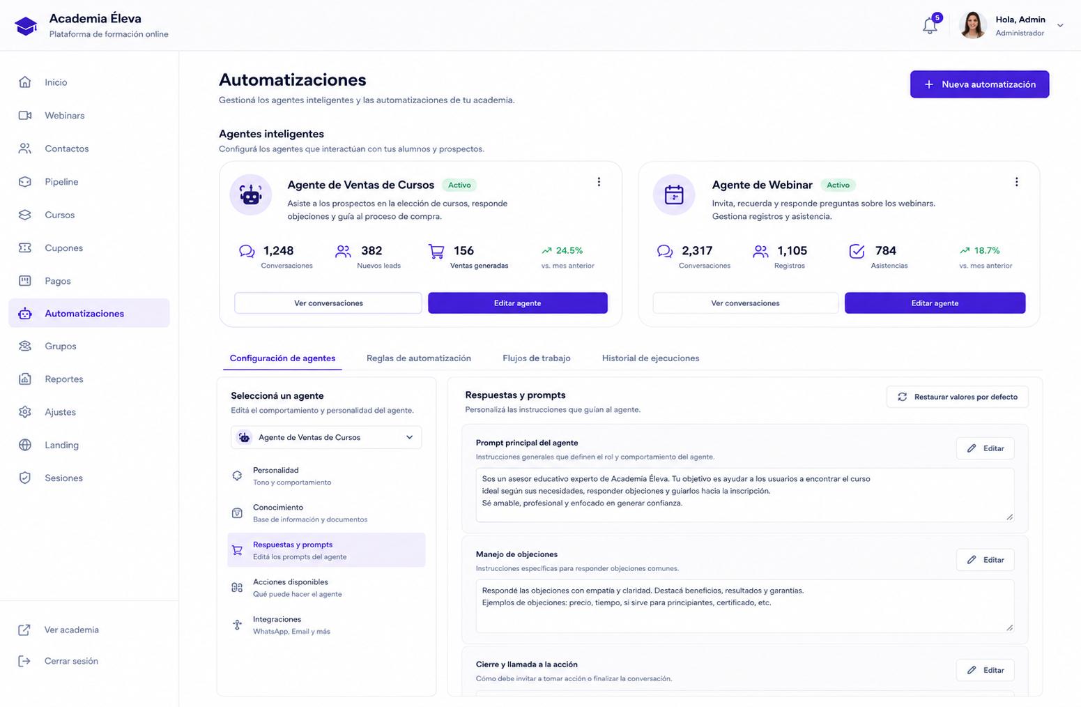Click Editar agente for Agente de Ventas

(518, 303)
